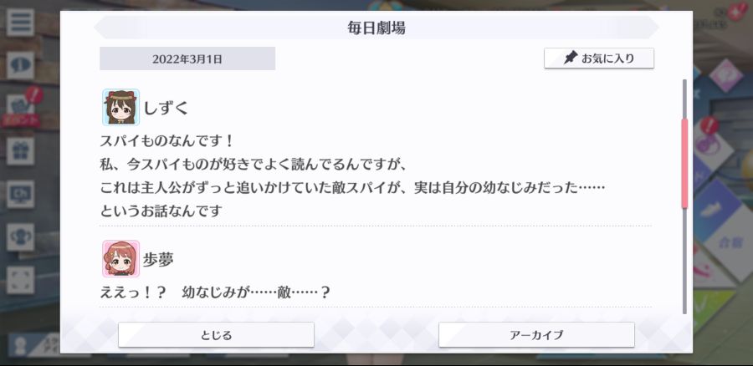The width and height of the screenshot is (753, 366).
Task: Select 歩夢 character avatar
Action: point(121,259)
